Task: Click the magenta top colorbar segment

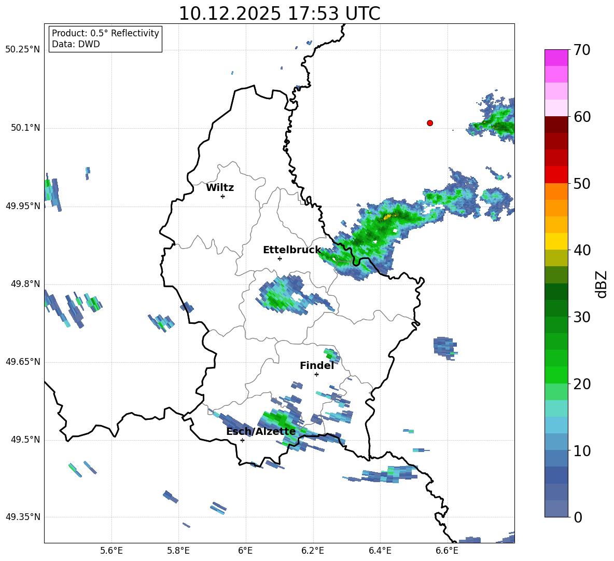Action: [x=556, y=58]
